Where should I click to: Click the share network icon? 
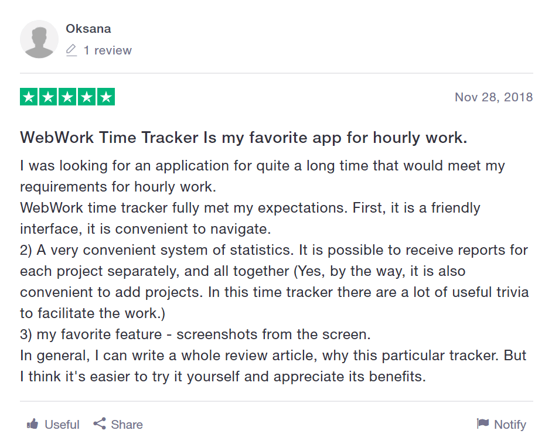(x=100, y=423)
